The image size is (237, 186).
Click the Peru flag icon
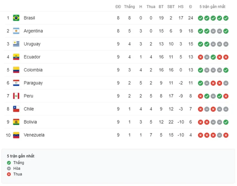point(16,96)
